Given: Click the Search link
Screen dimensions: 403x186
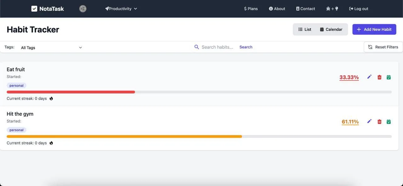Looking at the screenshot, I should point(246,47).
